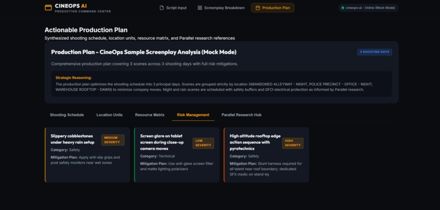The height and width of the screenshot is (210, 440).
Task: Open the Resource Matrix tab
Action: coord(150,115)
